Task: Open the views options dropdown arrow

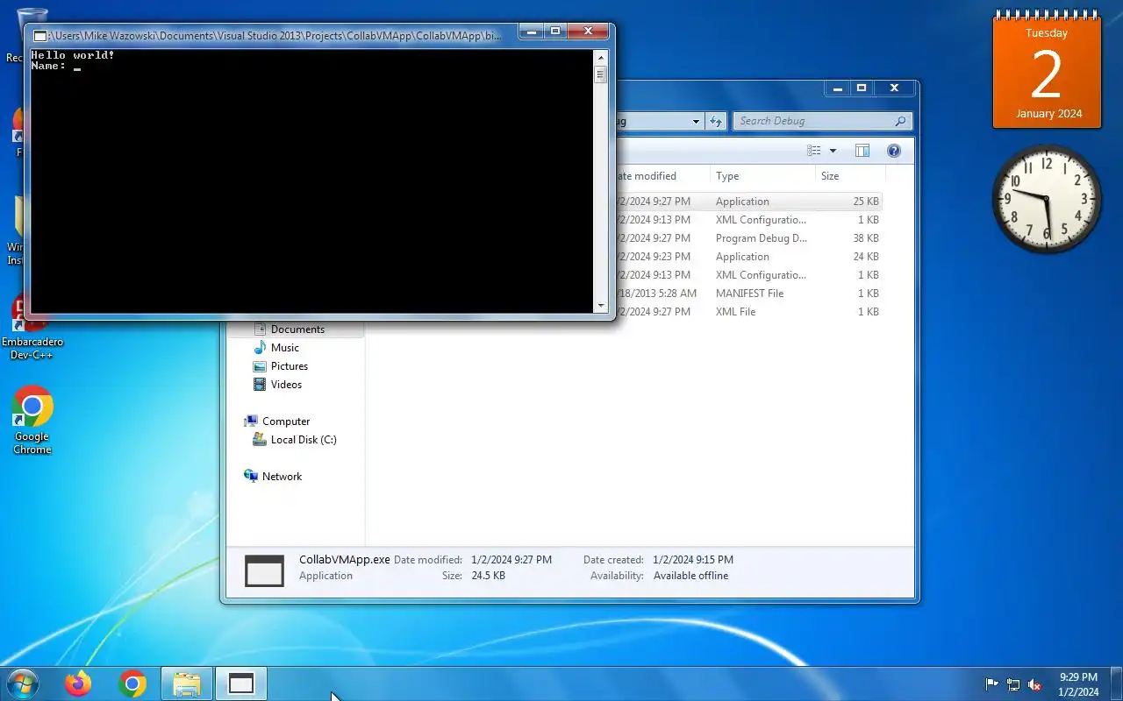Action: 833,151
